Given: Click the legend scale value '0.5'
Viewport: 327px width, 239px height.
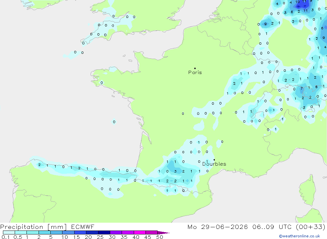Looking at the screenshot, I should [18, 237].
